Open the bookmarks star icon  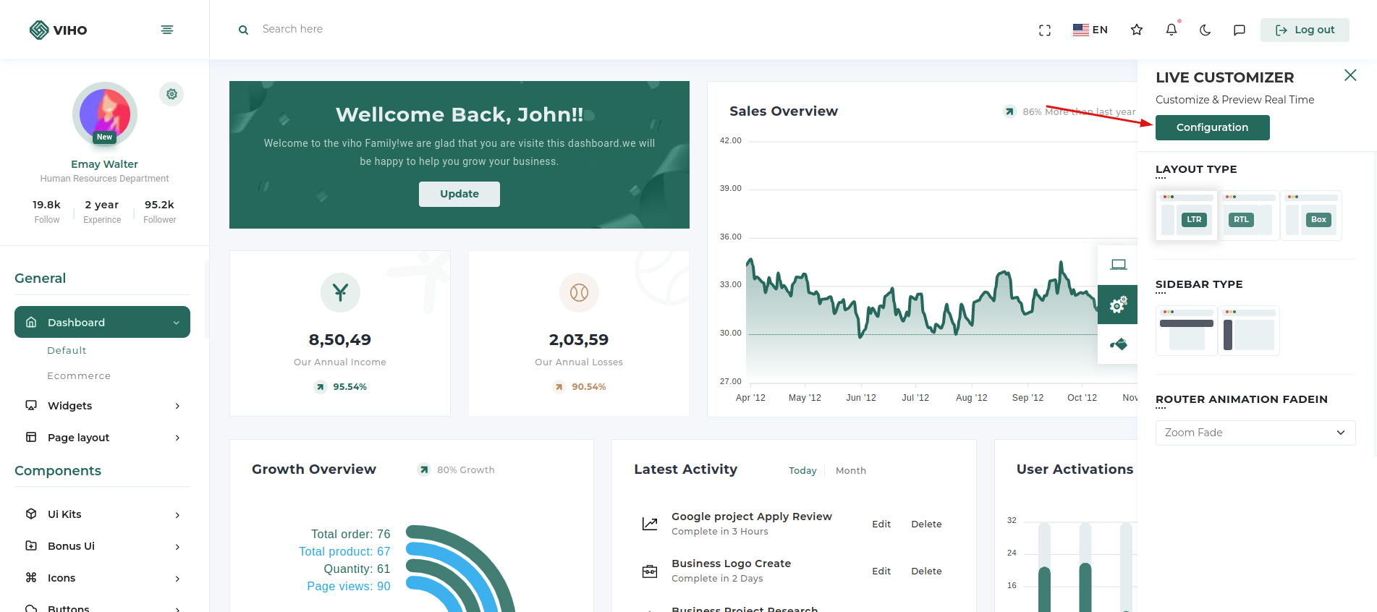(1136, 30)
